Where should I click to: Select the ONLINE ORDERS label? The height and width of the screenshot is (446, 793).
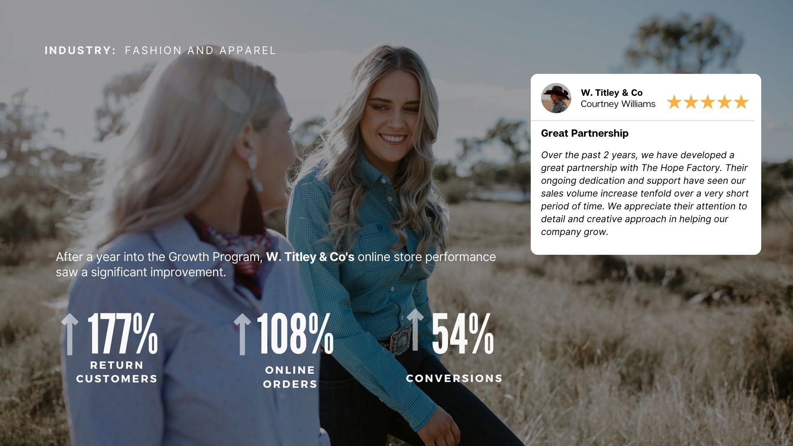click(x=290, y=377)
